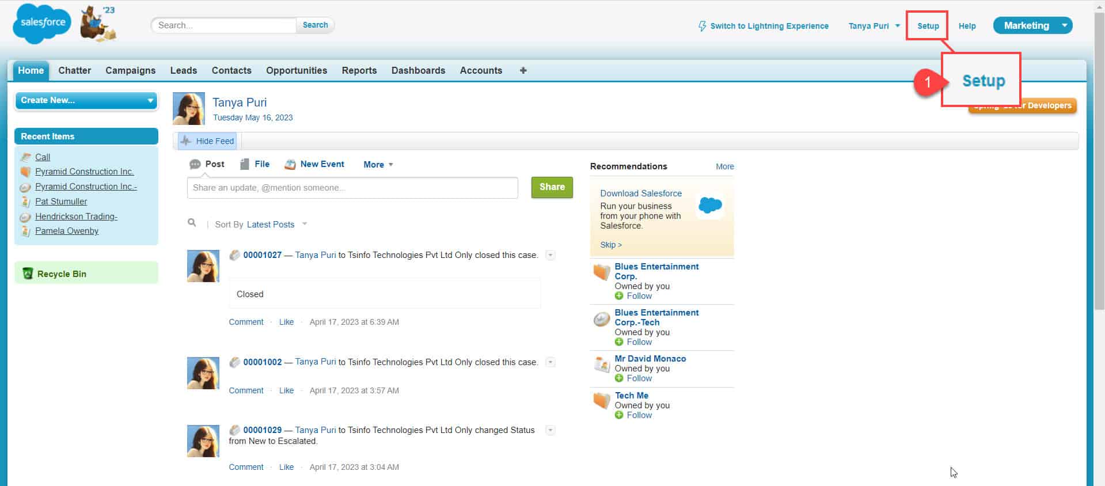Open the Create New... dropdown
The height and width of the screenshot is (486, 1105).
86,100
